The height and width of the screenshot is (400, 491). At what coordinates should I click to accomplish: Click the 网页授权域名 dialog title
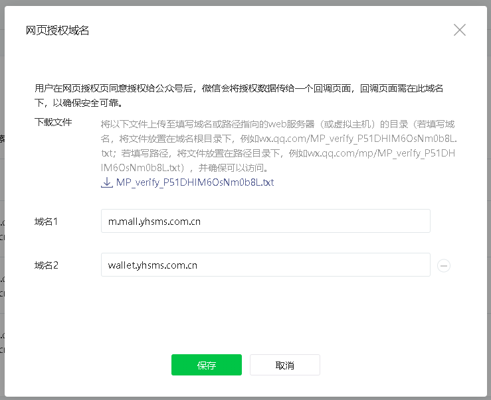coord(57,31)
